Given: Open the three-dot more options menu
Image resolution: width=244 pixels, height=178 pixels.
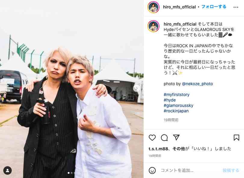Looking at the screenshot, I should coord(236,7).
